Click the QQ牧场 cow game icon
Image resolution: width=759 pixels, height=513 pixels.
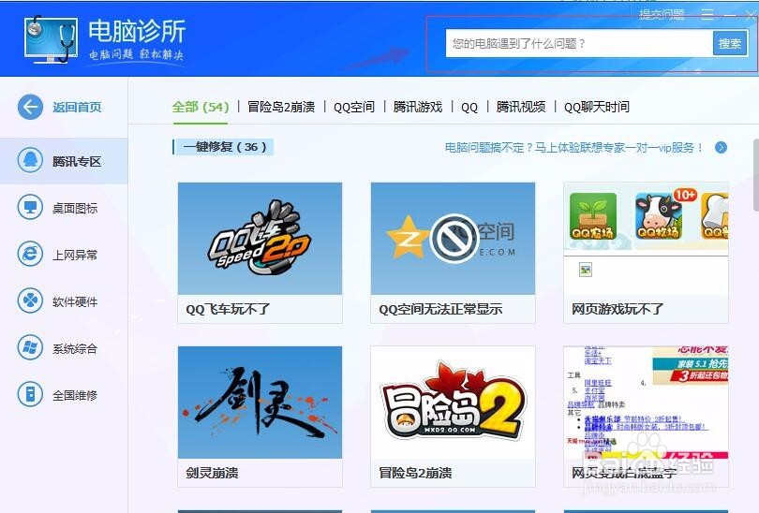tap(660, 215)
